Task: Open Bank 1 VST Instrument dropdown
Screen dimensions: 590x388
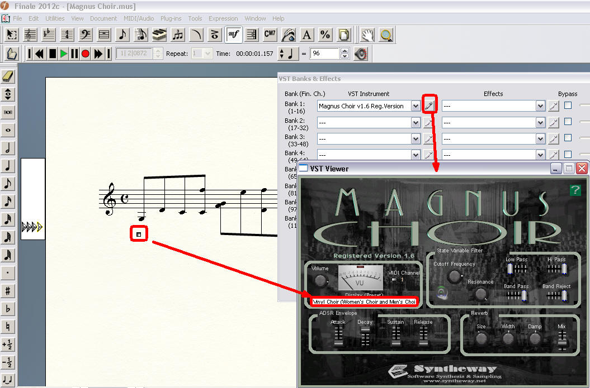Action: 416,106
